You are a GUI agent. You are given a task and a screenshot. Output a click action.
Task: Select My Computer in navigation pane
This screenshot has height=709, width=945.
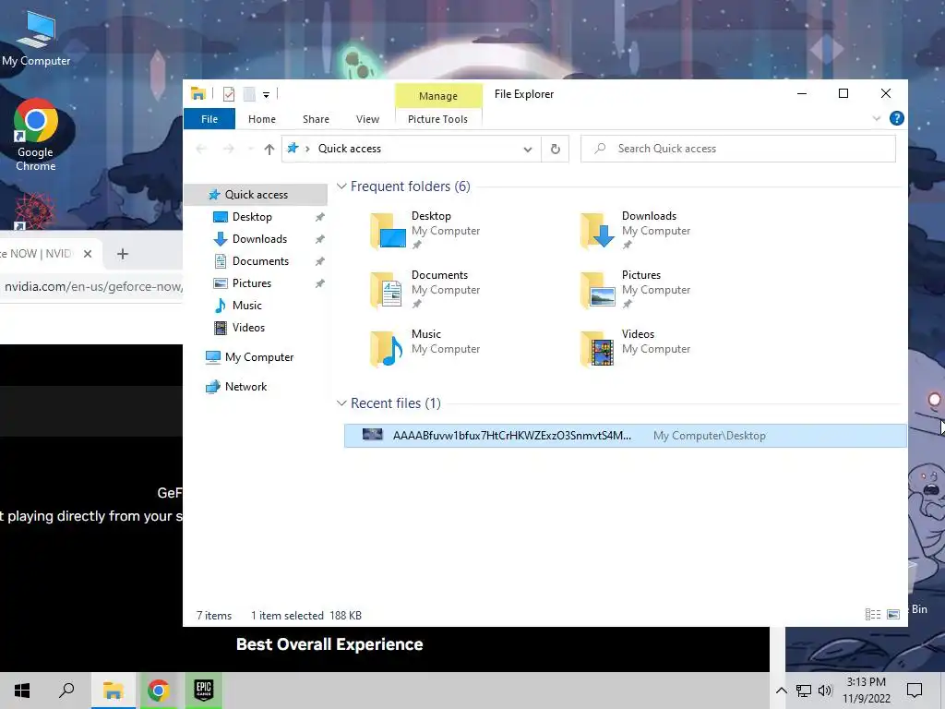(258, 357)
